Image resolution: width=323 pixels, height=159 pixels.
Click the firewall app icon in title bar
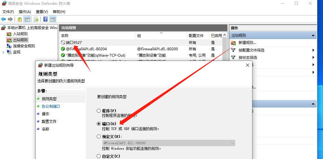4,4
